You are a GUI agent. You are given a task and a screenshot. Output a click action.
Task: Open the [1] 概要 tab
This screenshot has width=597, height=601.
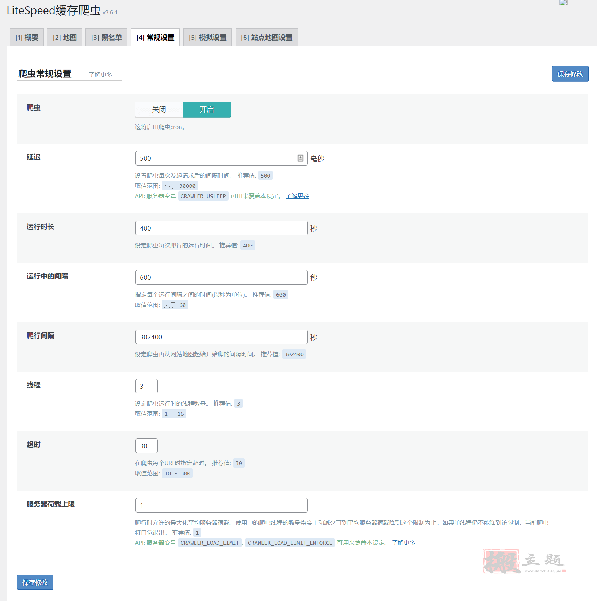coord(27,37)
